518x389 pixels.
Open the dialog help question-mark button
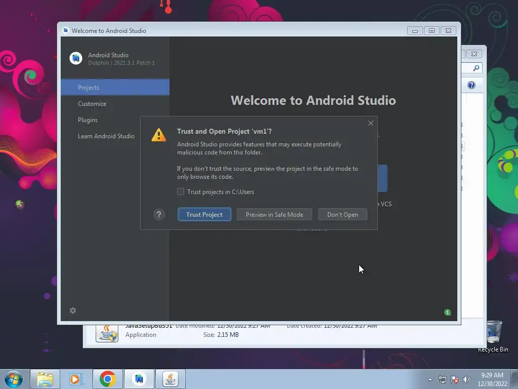pos(159,214)
